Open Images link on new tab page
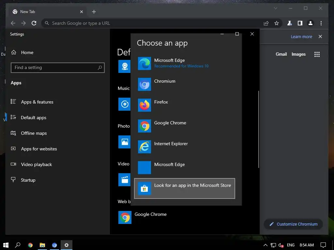This screenshot has width=334, height=250. [298, 54]
